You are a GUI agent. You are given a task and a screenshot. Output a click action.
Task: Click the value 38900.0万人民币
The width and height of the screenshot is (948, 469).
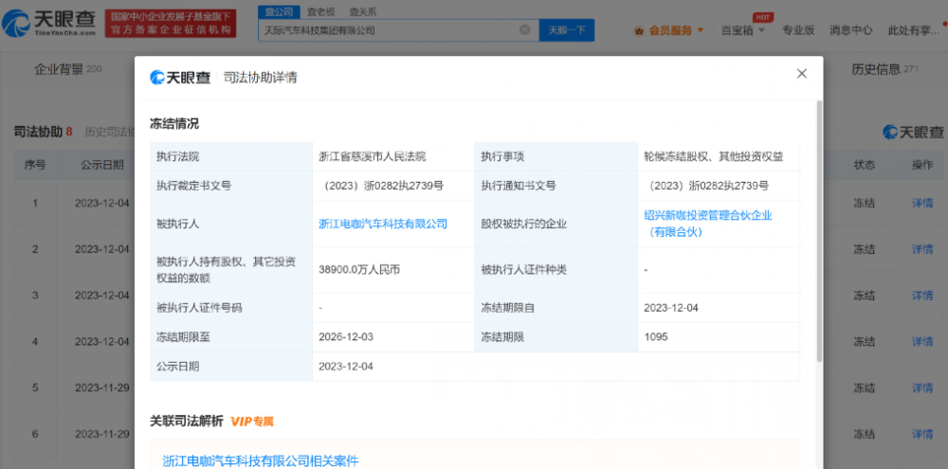[x=359, y=269]
